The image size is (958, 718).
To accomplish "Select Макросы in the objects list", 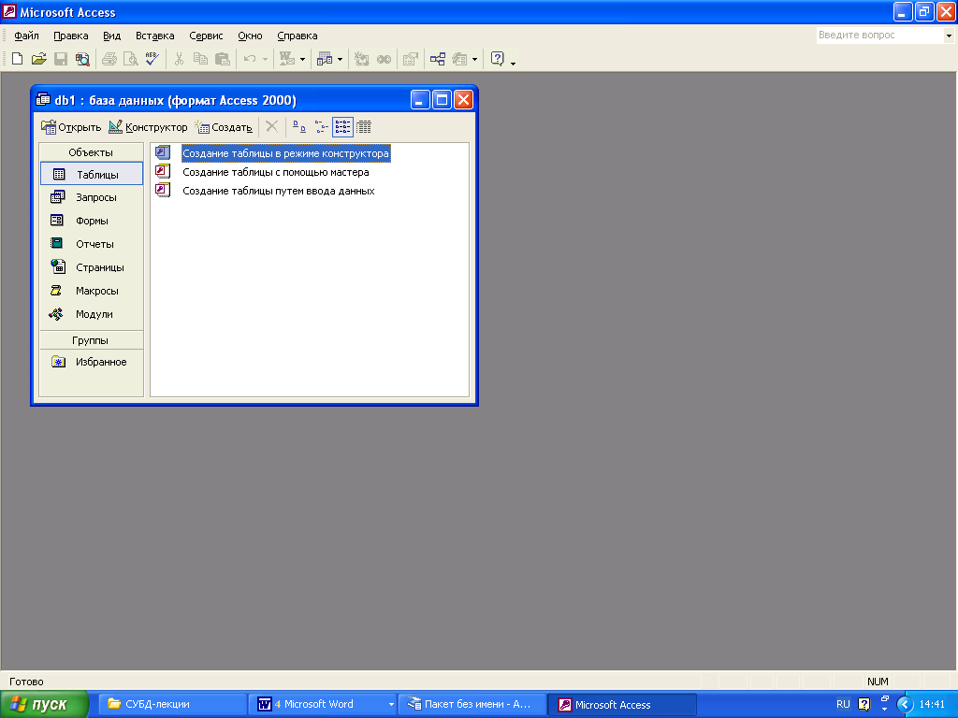I will pos(91,291).
